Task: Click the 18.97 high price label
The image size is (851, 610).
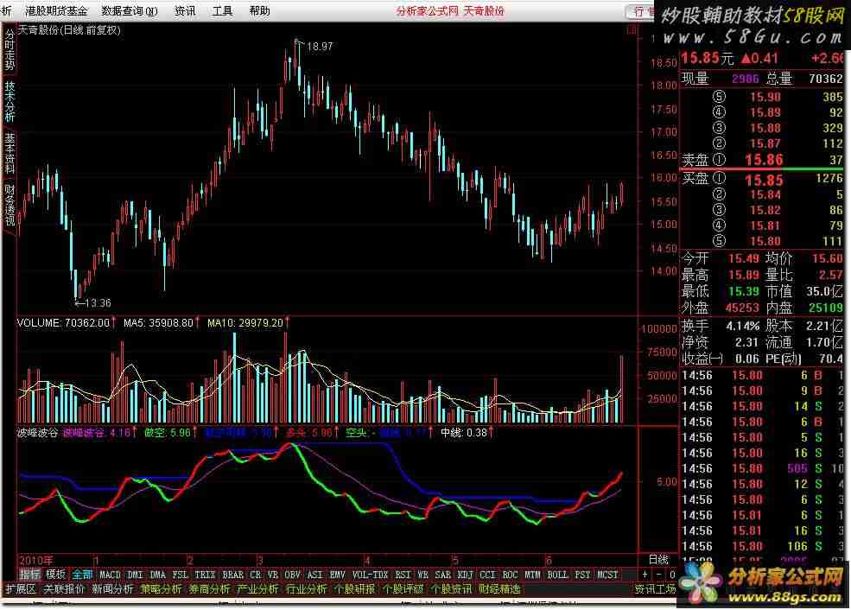Action: tap(320, 47)
